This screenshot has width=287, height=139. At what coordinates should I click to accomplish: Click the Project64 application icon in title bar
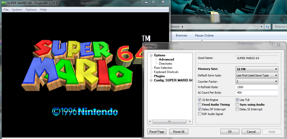(4, 3)
